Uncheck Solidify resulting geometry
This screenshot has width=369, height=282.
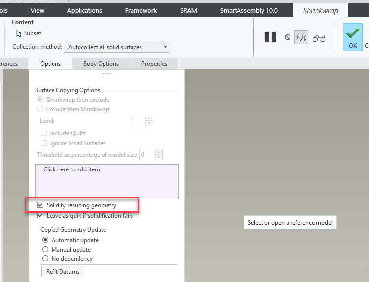coord(40,205)
